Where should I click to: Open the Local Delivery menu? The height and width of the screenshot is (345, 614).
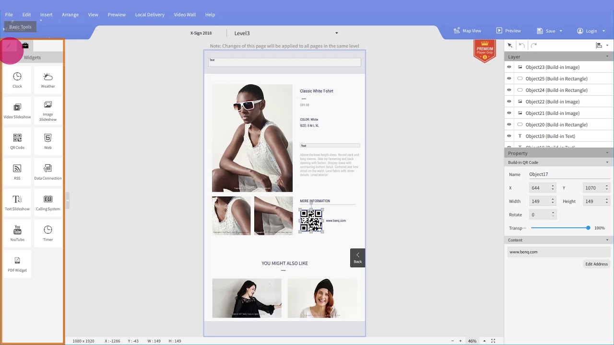click(150, 14)
